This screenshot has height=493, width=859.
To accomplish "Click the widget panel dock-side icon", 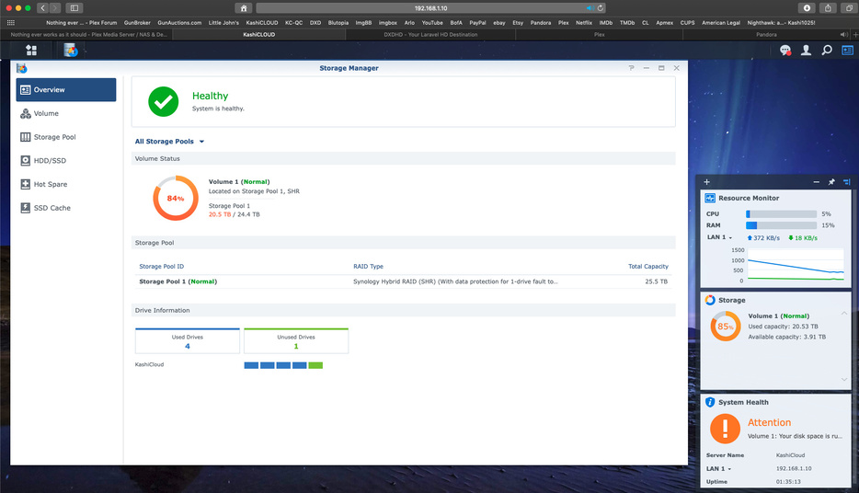I will pyautogui.click(x=846, y=182).
